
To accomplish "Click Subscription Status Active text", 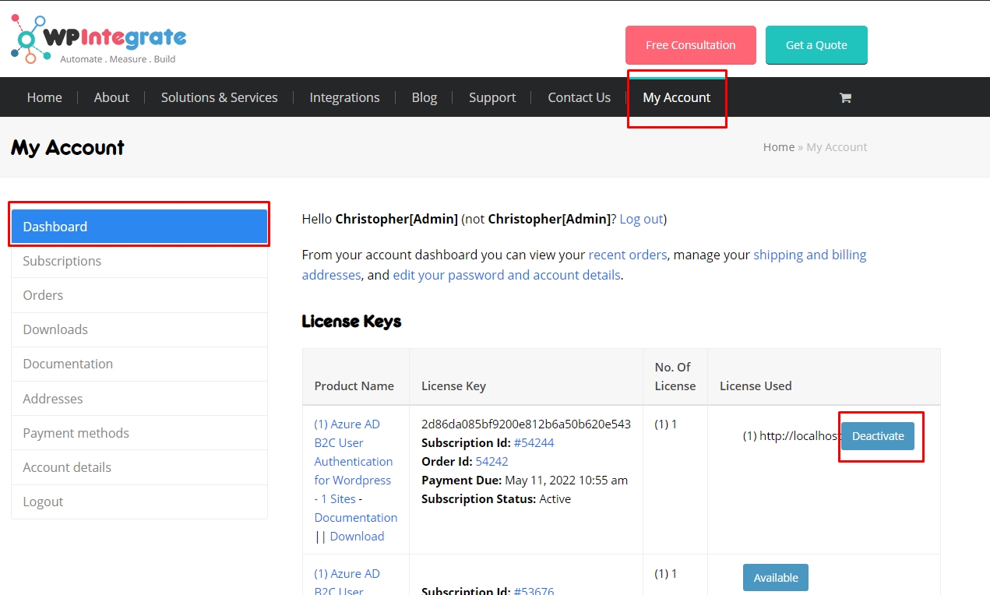I will click(496, 499).
